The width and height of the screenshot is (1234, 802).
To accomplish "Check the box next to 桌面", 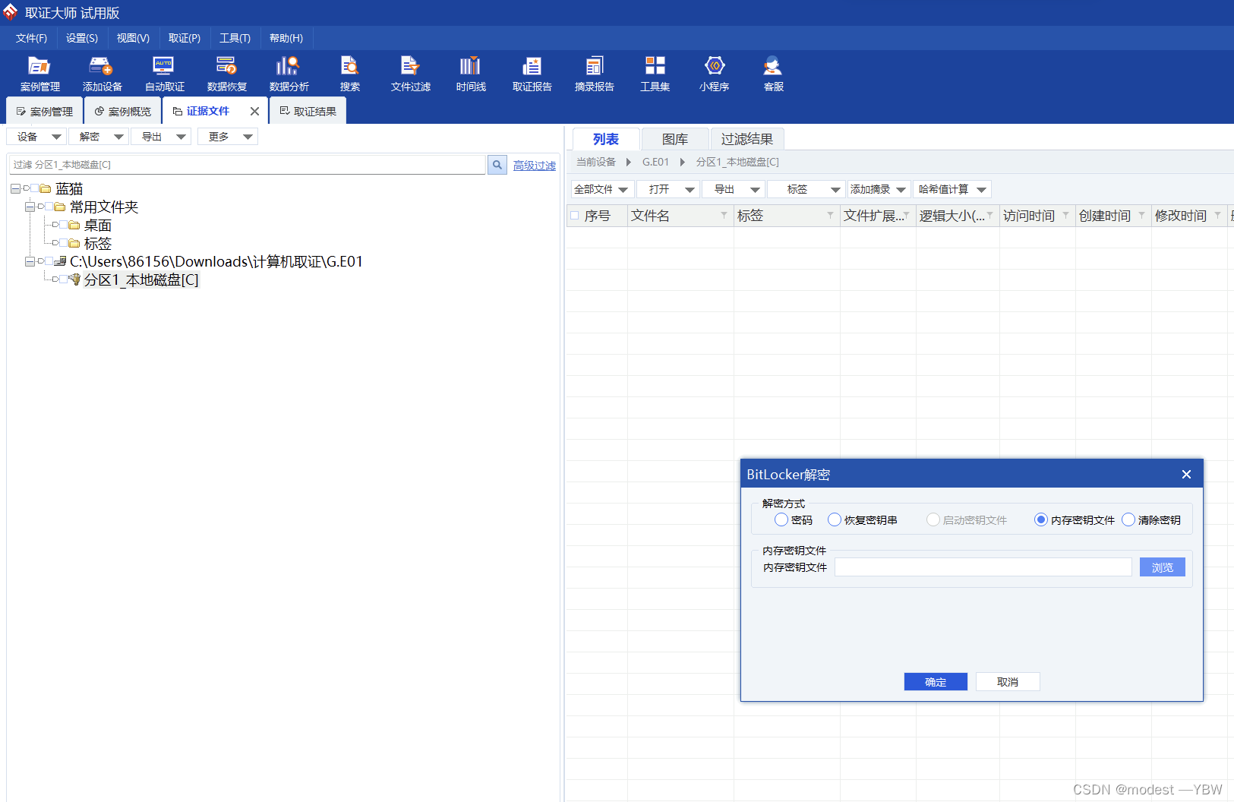I will coord(63,225).
